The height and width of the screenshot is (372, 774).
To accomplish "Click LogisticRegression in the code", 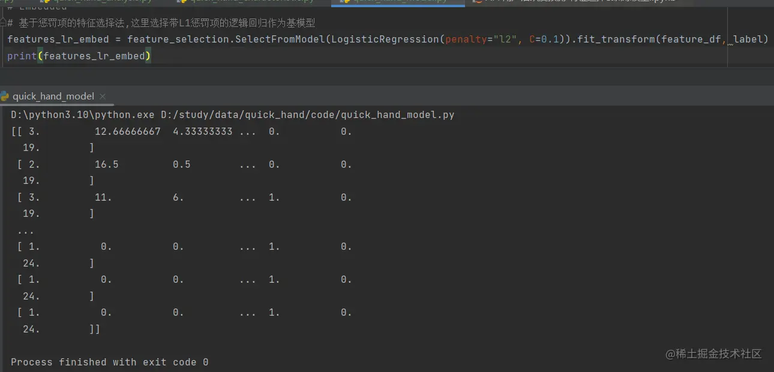I will pyautogui.click(x=385, y=40).
